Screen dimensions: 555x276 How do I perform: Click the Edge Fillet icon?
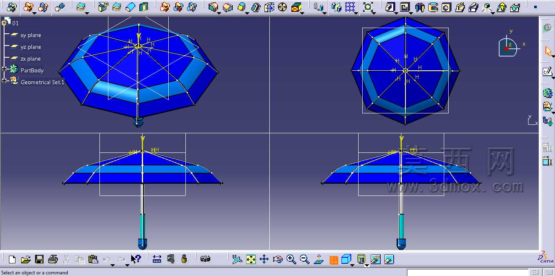[213, 7]
